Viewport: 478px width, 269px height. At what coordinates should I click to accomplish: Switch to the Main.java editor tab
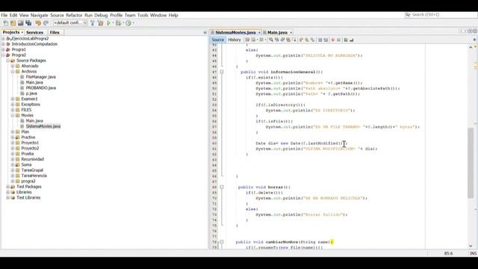tap(277, 32)
